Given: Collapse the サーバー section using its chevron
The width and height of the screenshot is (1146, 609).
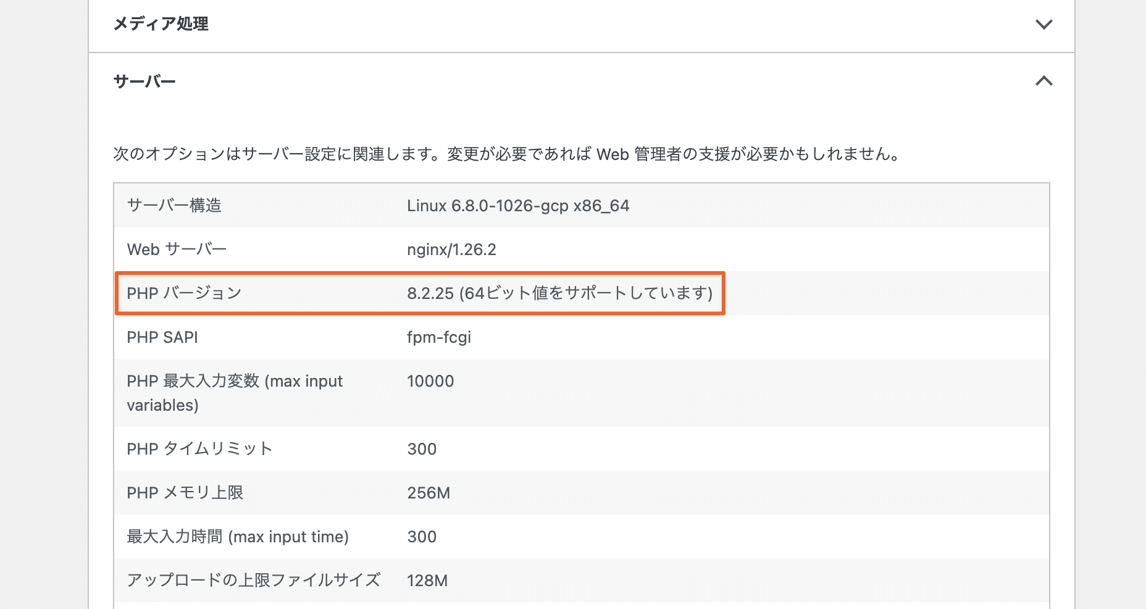Looking at the screenshot, I should (1044, 81).
